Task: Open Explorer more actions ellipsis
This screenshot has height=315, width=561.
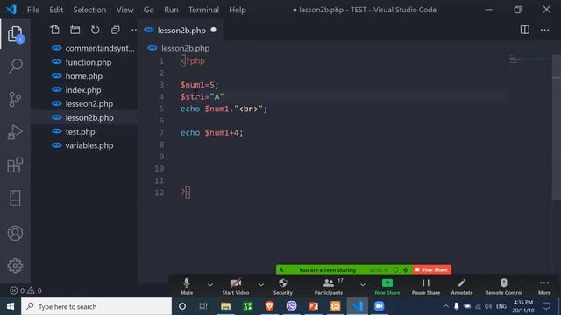Action: pyautogui.click(x=134, y=30)
